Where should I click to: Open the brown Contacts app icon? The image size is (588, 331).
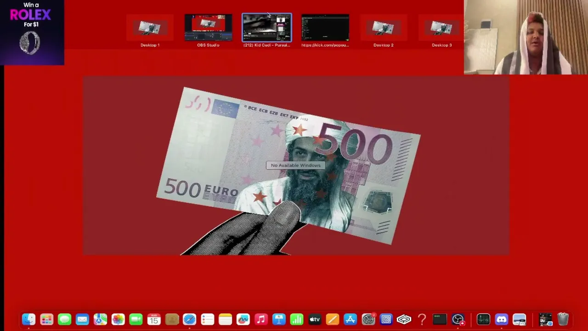(x=172, y=319)
